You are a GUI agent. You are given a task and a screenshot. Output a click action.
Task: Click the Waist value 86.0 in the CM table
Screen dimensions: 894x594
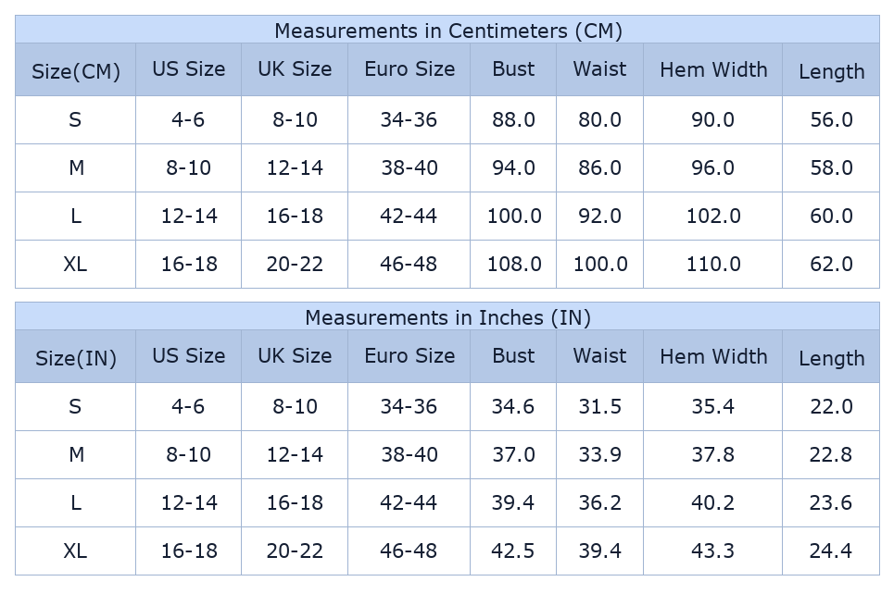(599, 168)
